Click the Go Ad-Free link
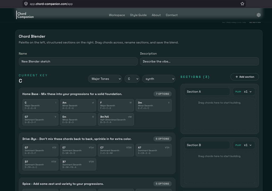 [255, 22]
